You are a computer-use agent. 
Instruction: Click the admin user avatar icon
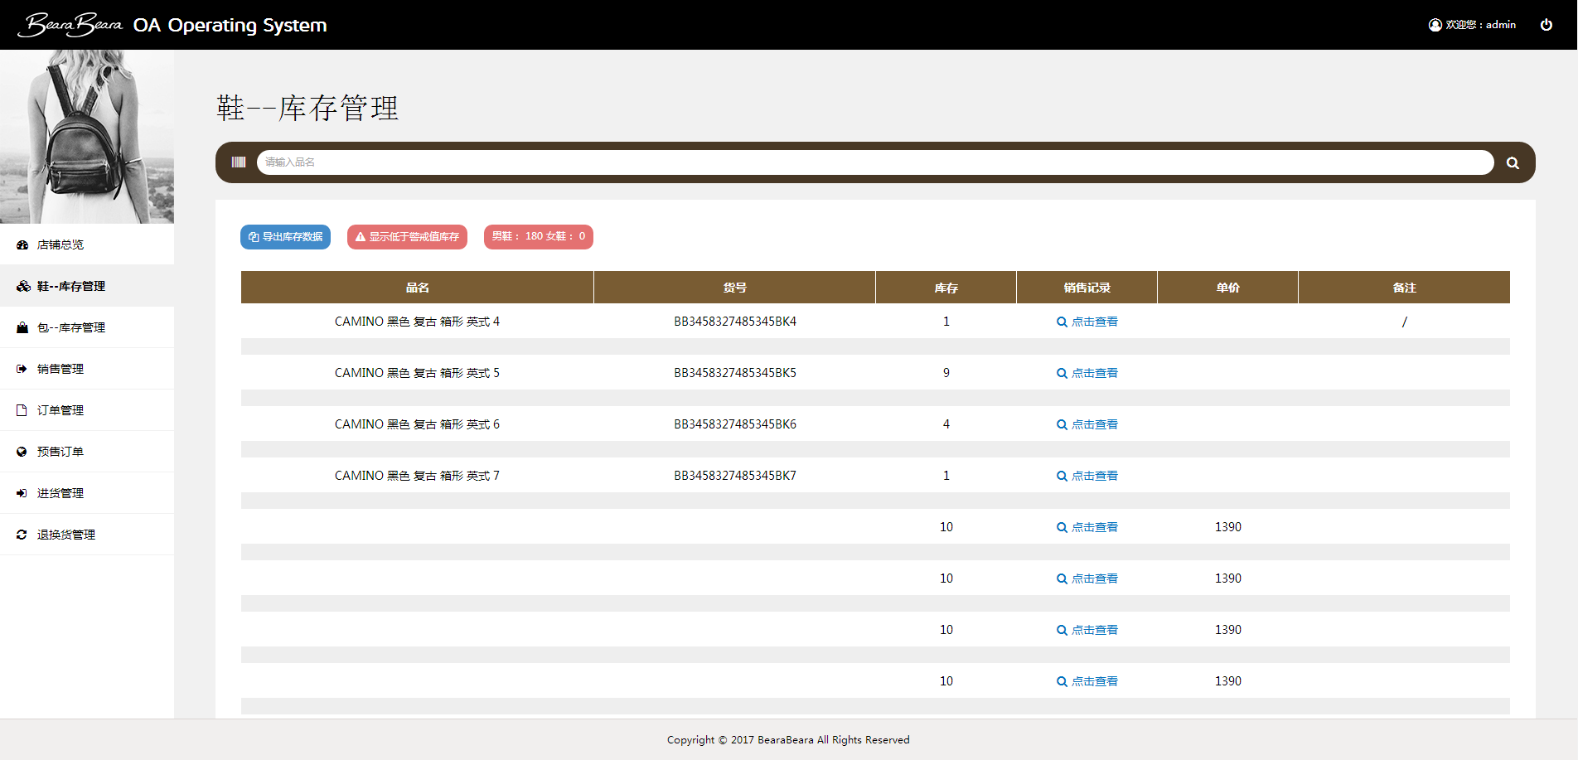click(1435, 25)
